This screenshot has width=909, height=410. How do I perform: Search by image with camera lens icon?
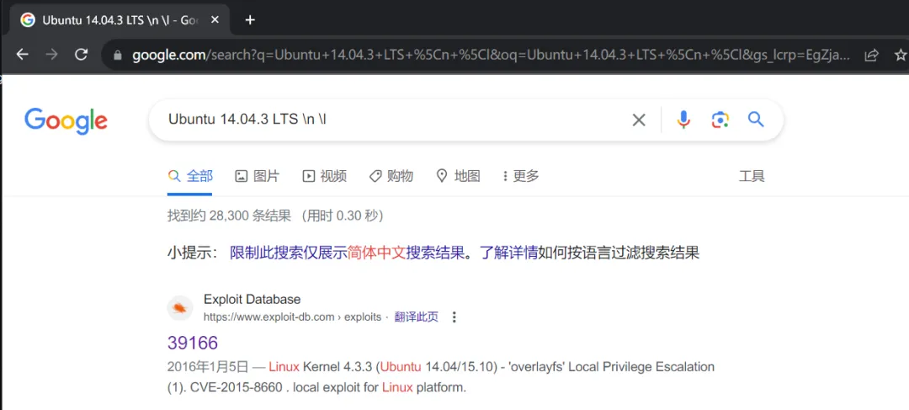coord(720,120)
